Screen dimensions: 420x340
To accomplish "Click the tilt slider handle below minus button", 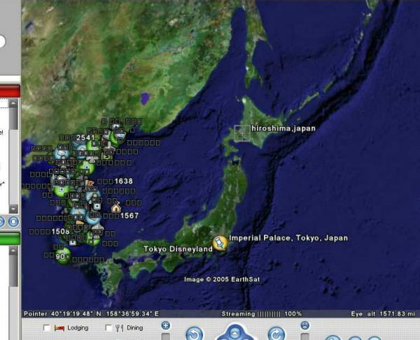I will 305,337.
